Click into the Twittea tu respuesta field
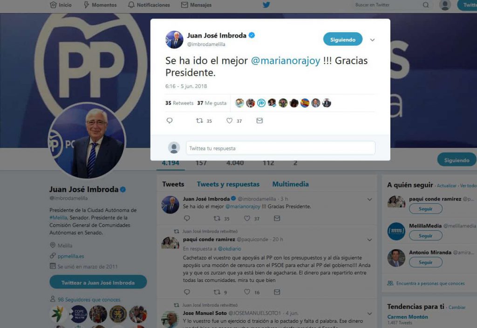Screen dimensions: 477x328 280,148
